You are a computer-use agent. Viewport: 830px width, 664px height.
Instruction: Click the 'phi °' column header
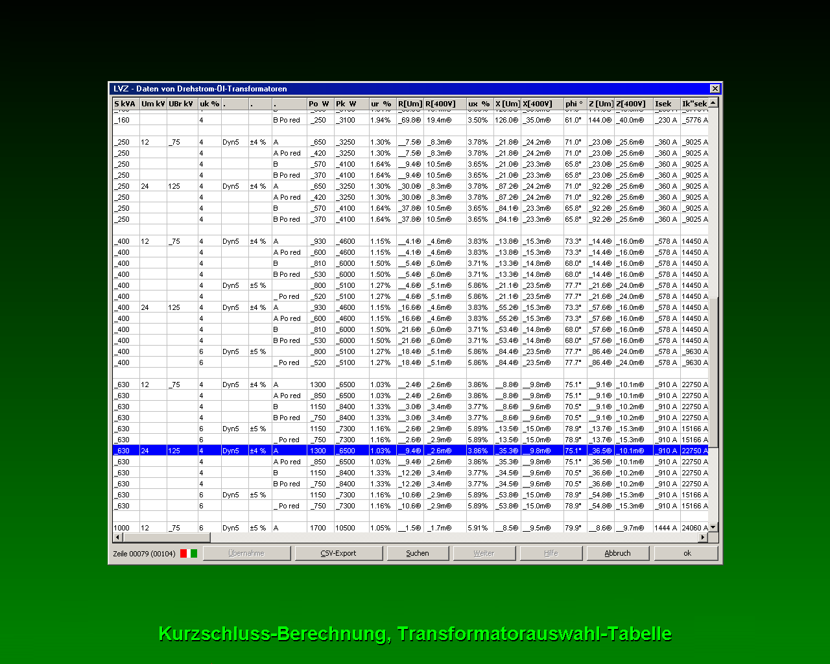coord(575,104)
